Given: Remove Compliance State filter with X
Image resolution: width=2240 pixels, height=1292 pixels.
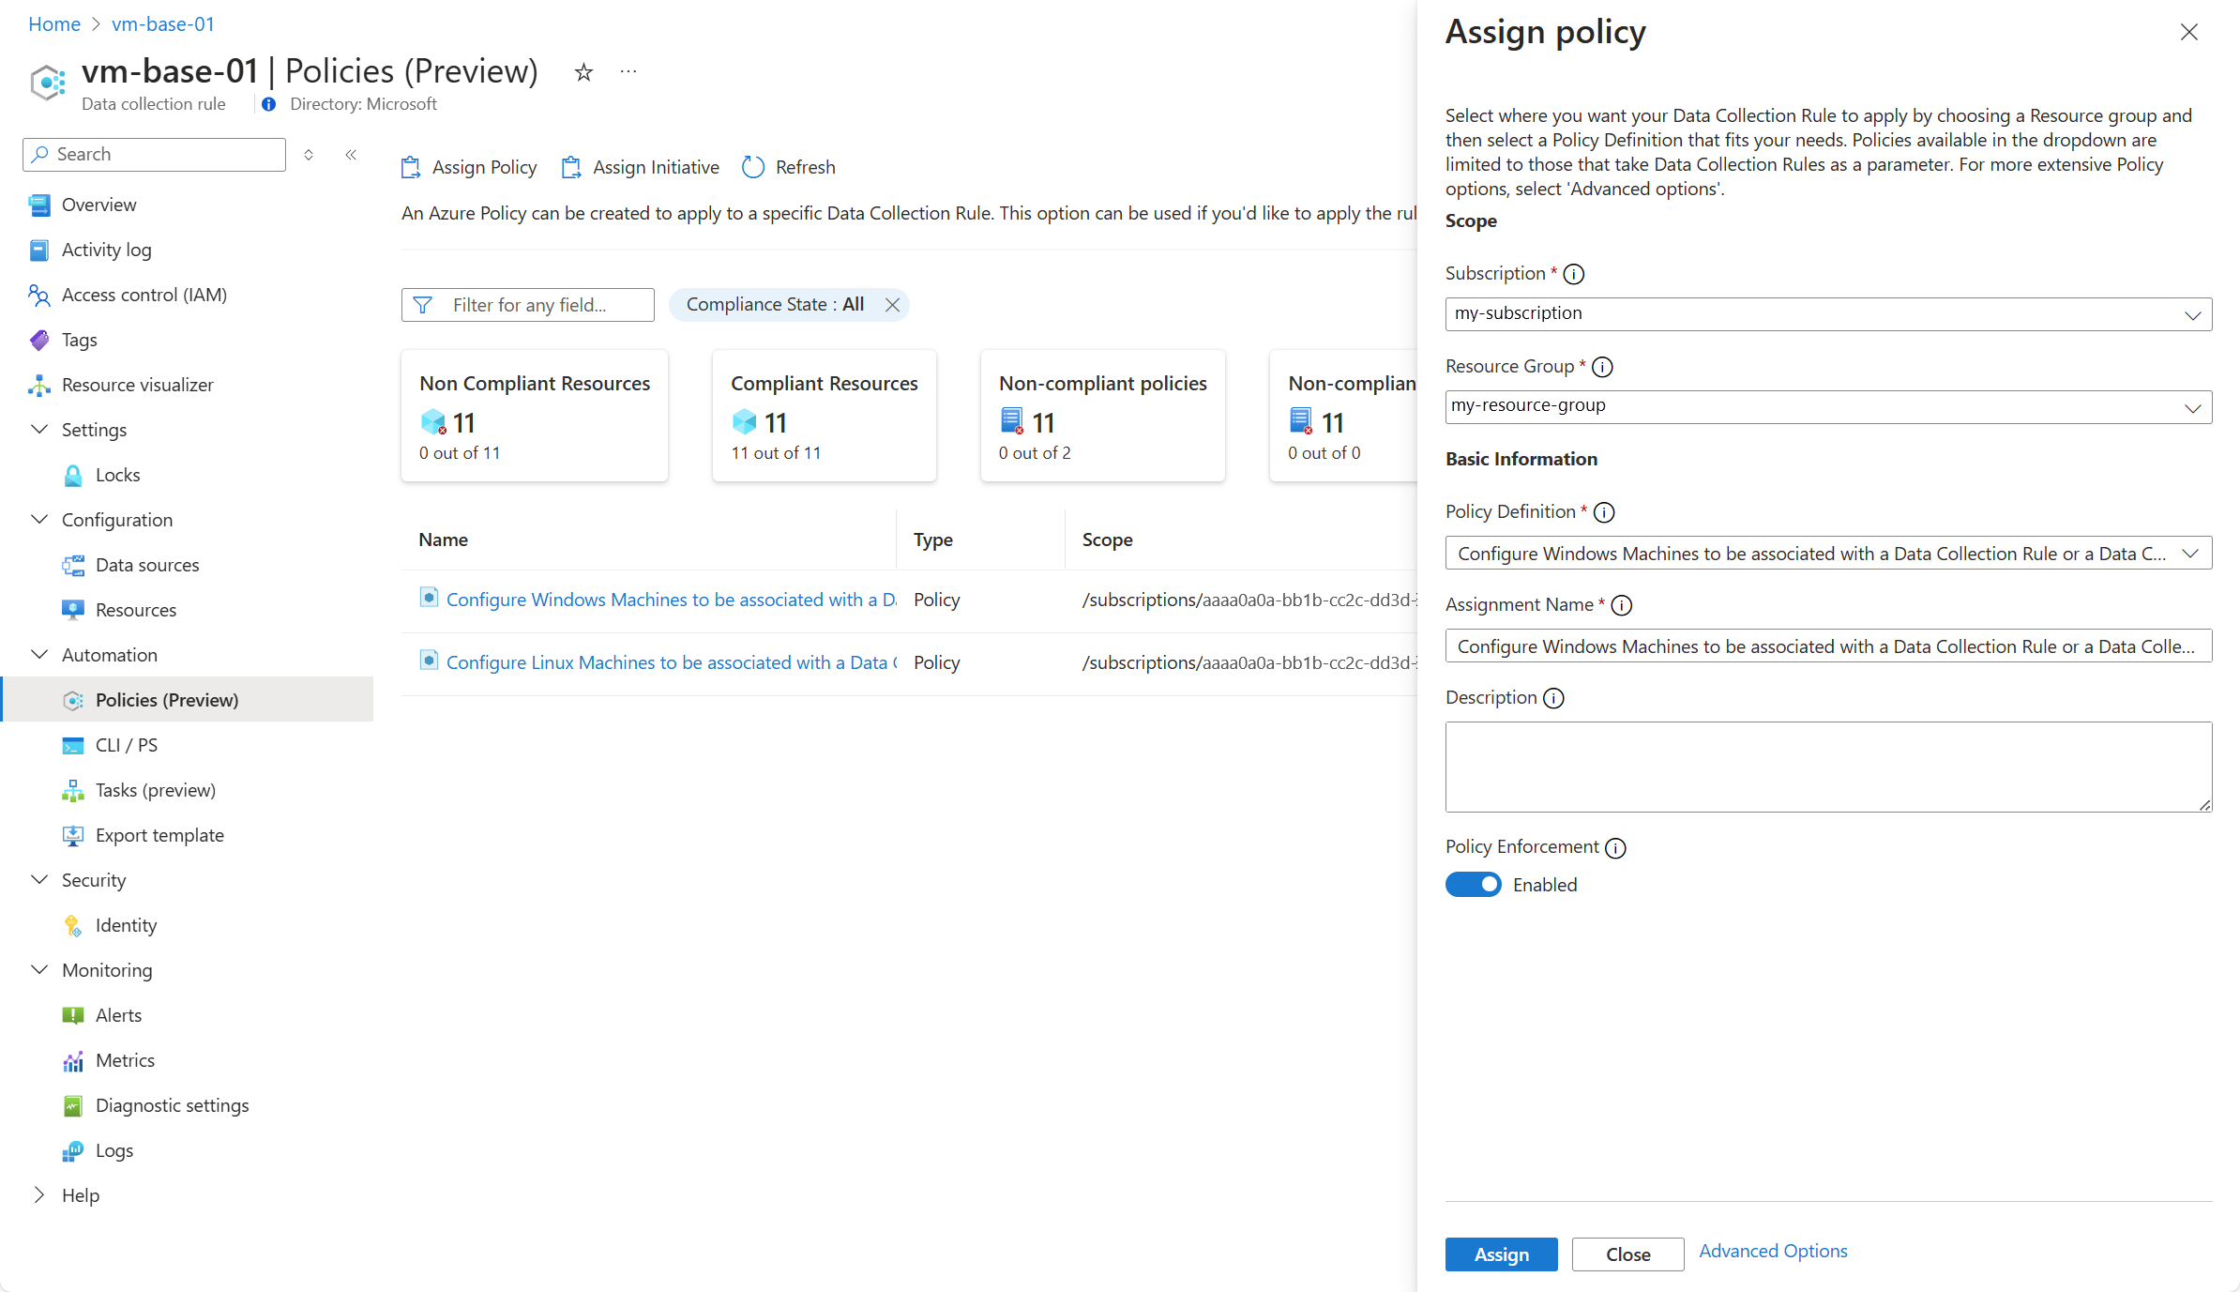Looking at the screenshot, I should pyautogui.click(x=892, y=305).
